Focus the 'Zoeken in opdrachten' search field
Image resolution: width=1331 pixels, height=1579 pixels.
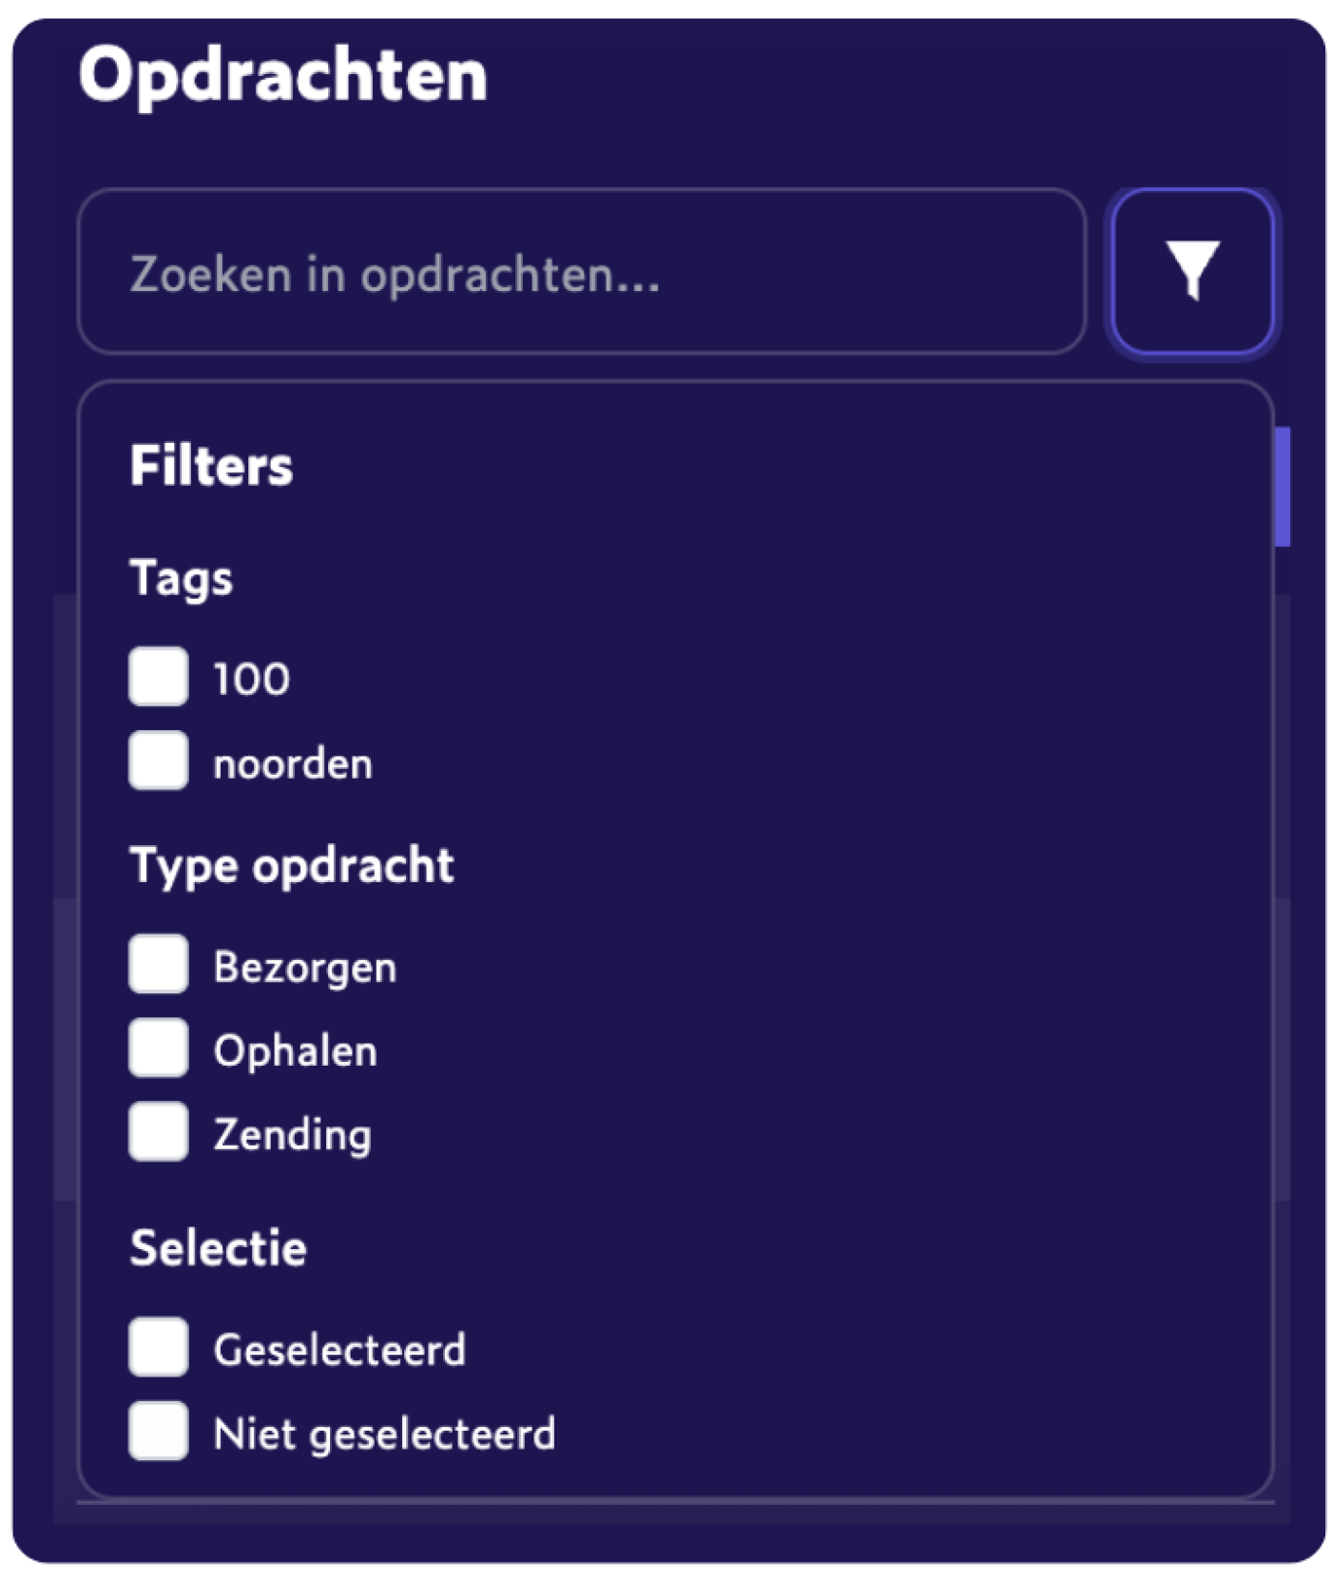(581, 273)
